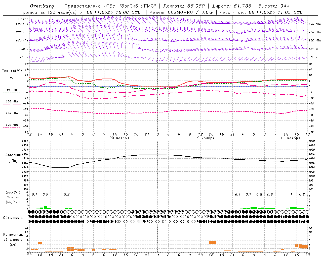Screen dimensions: 322x257
Task: Click the "10 ноября" date label
Action: [x=205, y=138]
